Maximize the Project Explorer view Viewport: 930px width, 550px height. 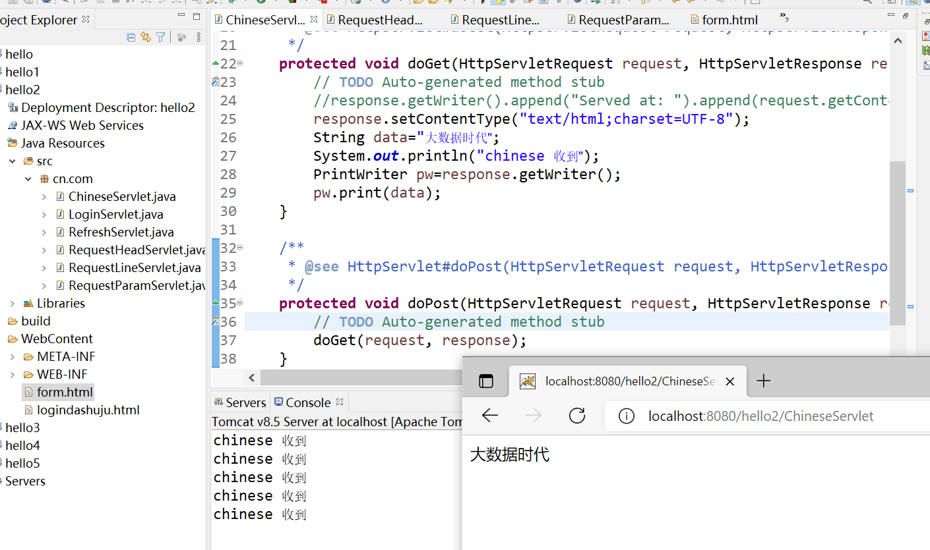(x=197, y=16)
